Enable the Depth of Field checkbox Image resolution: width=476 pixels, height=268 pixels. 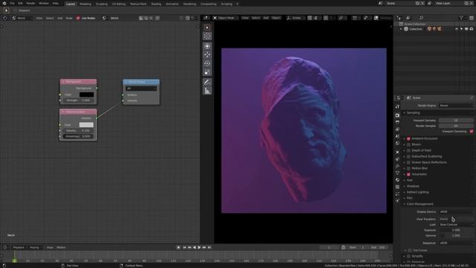tap(408, 150)
